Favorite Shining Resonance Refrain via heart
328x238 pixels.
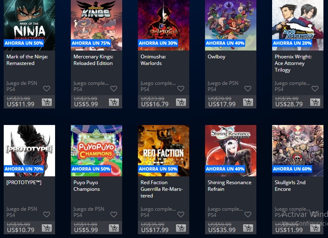248,214
